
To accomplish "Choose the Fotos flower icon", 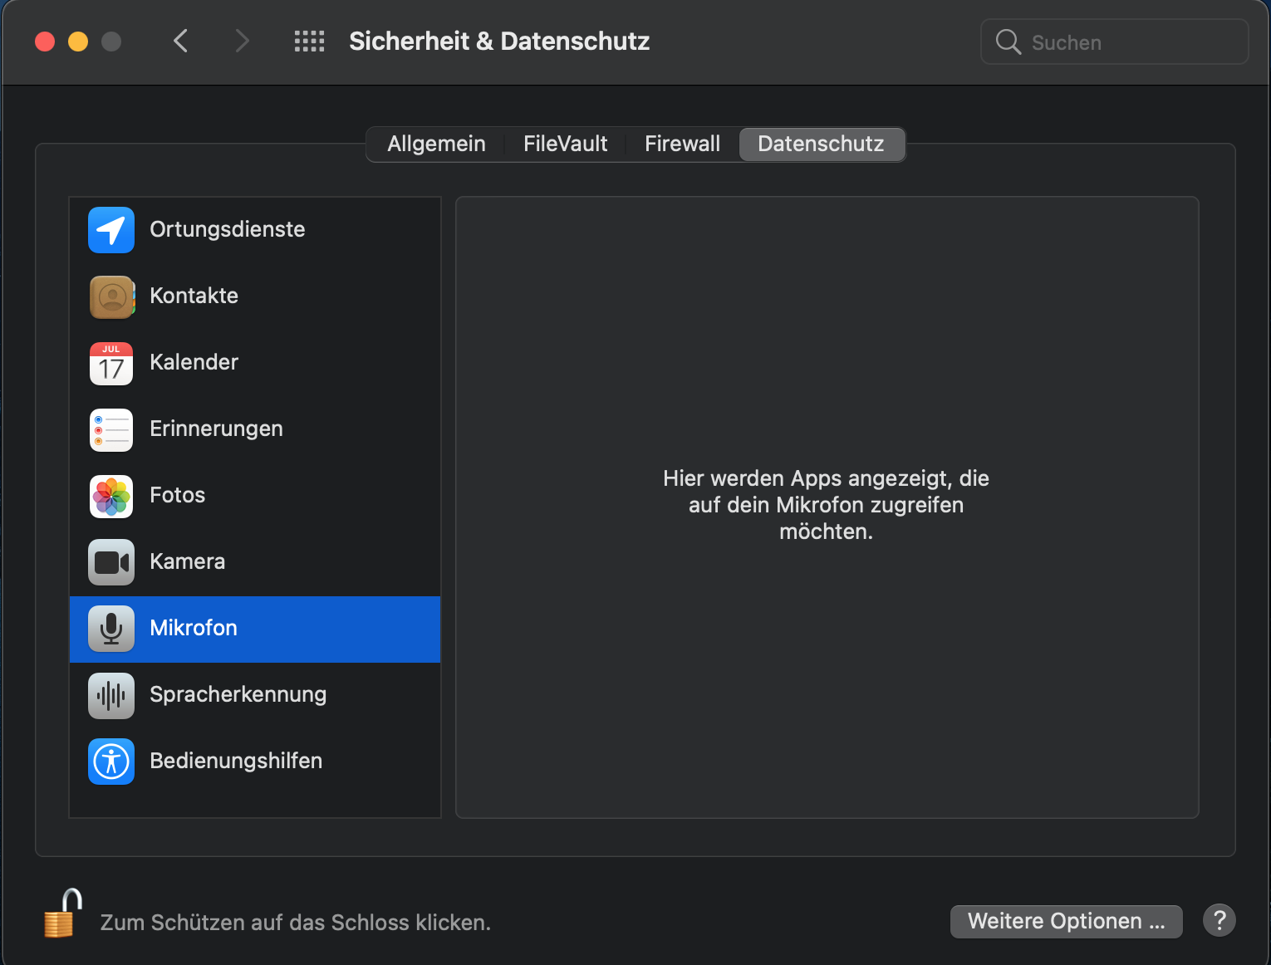I will [111, 496].
